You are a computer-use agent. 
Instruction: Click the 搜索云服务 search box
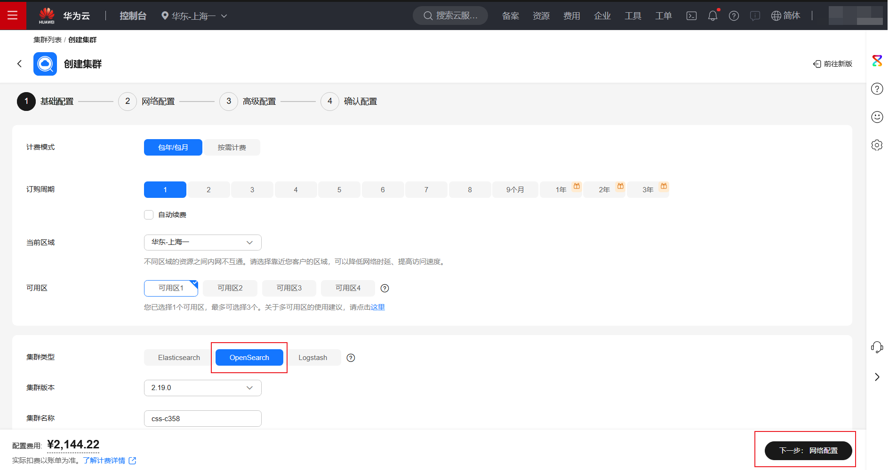(450, 16)
